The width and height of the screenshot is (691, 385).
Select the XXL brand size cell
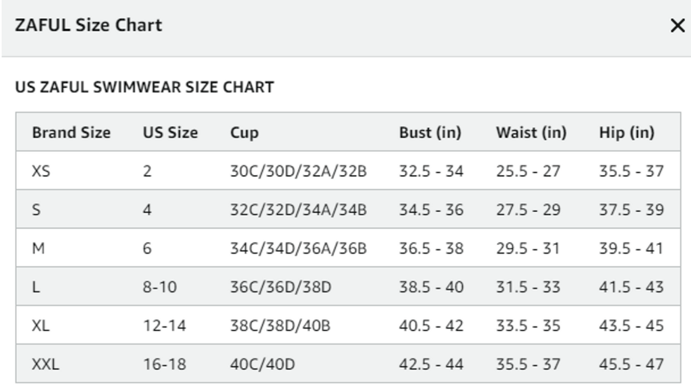pyautogui.click(x=46, y=364)
